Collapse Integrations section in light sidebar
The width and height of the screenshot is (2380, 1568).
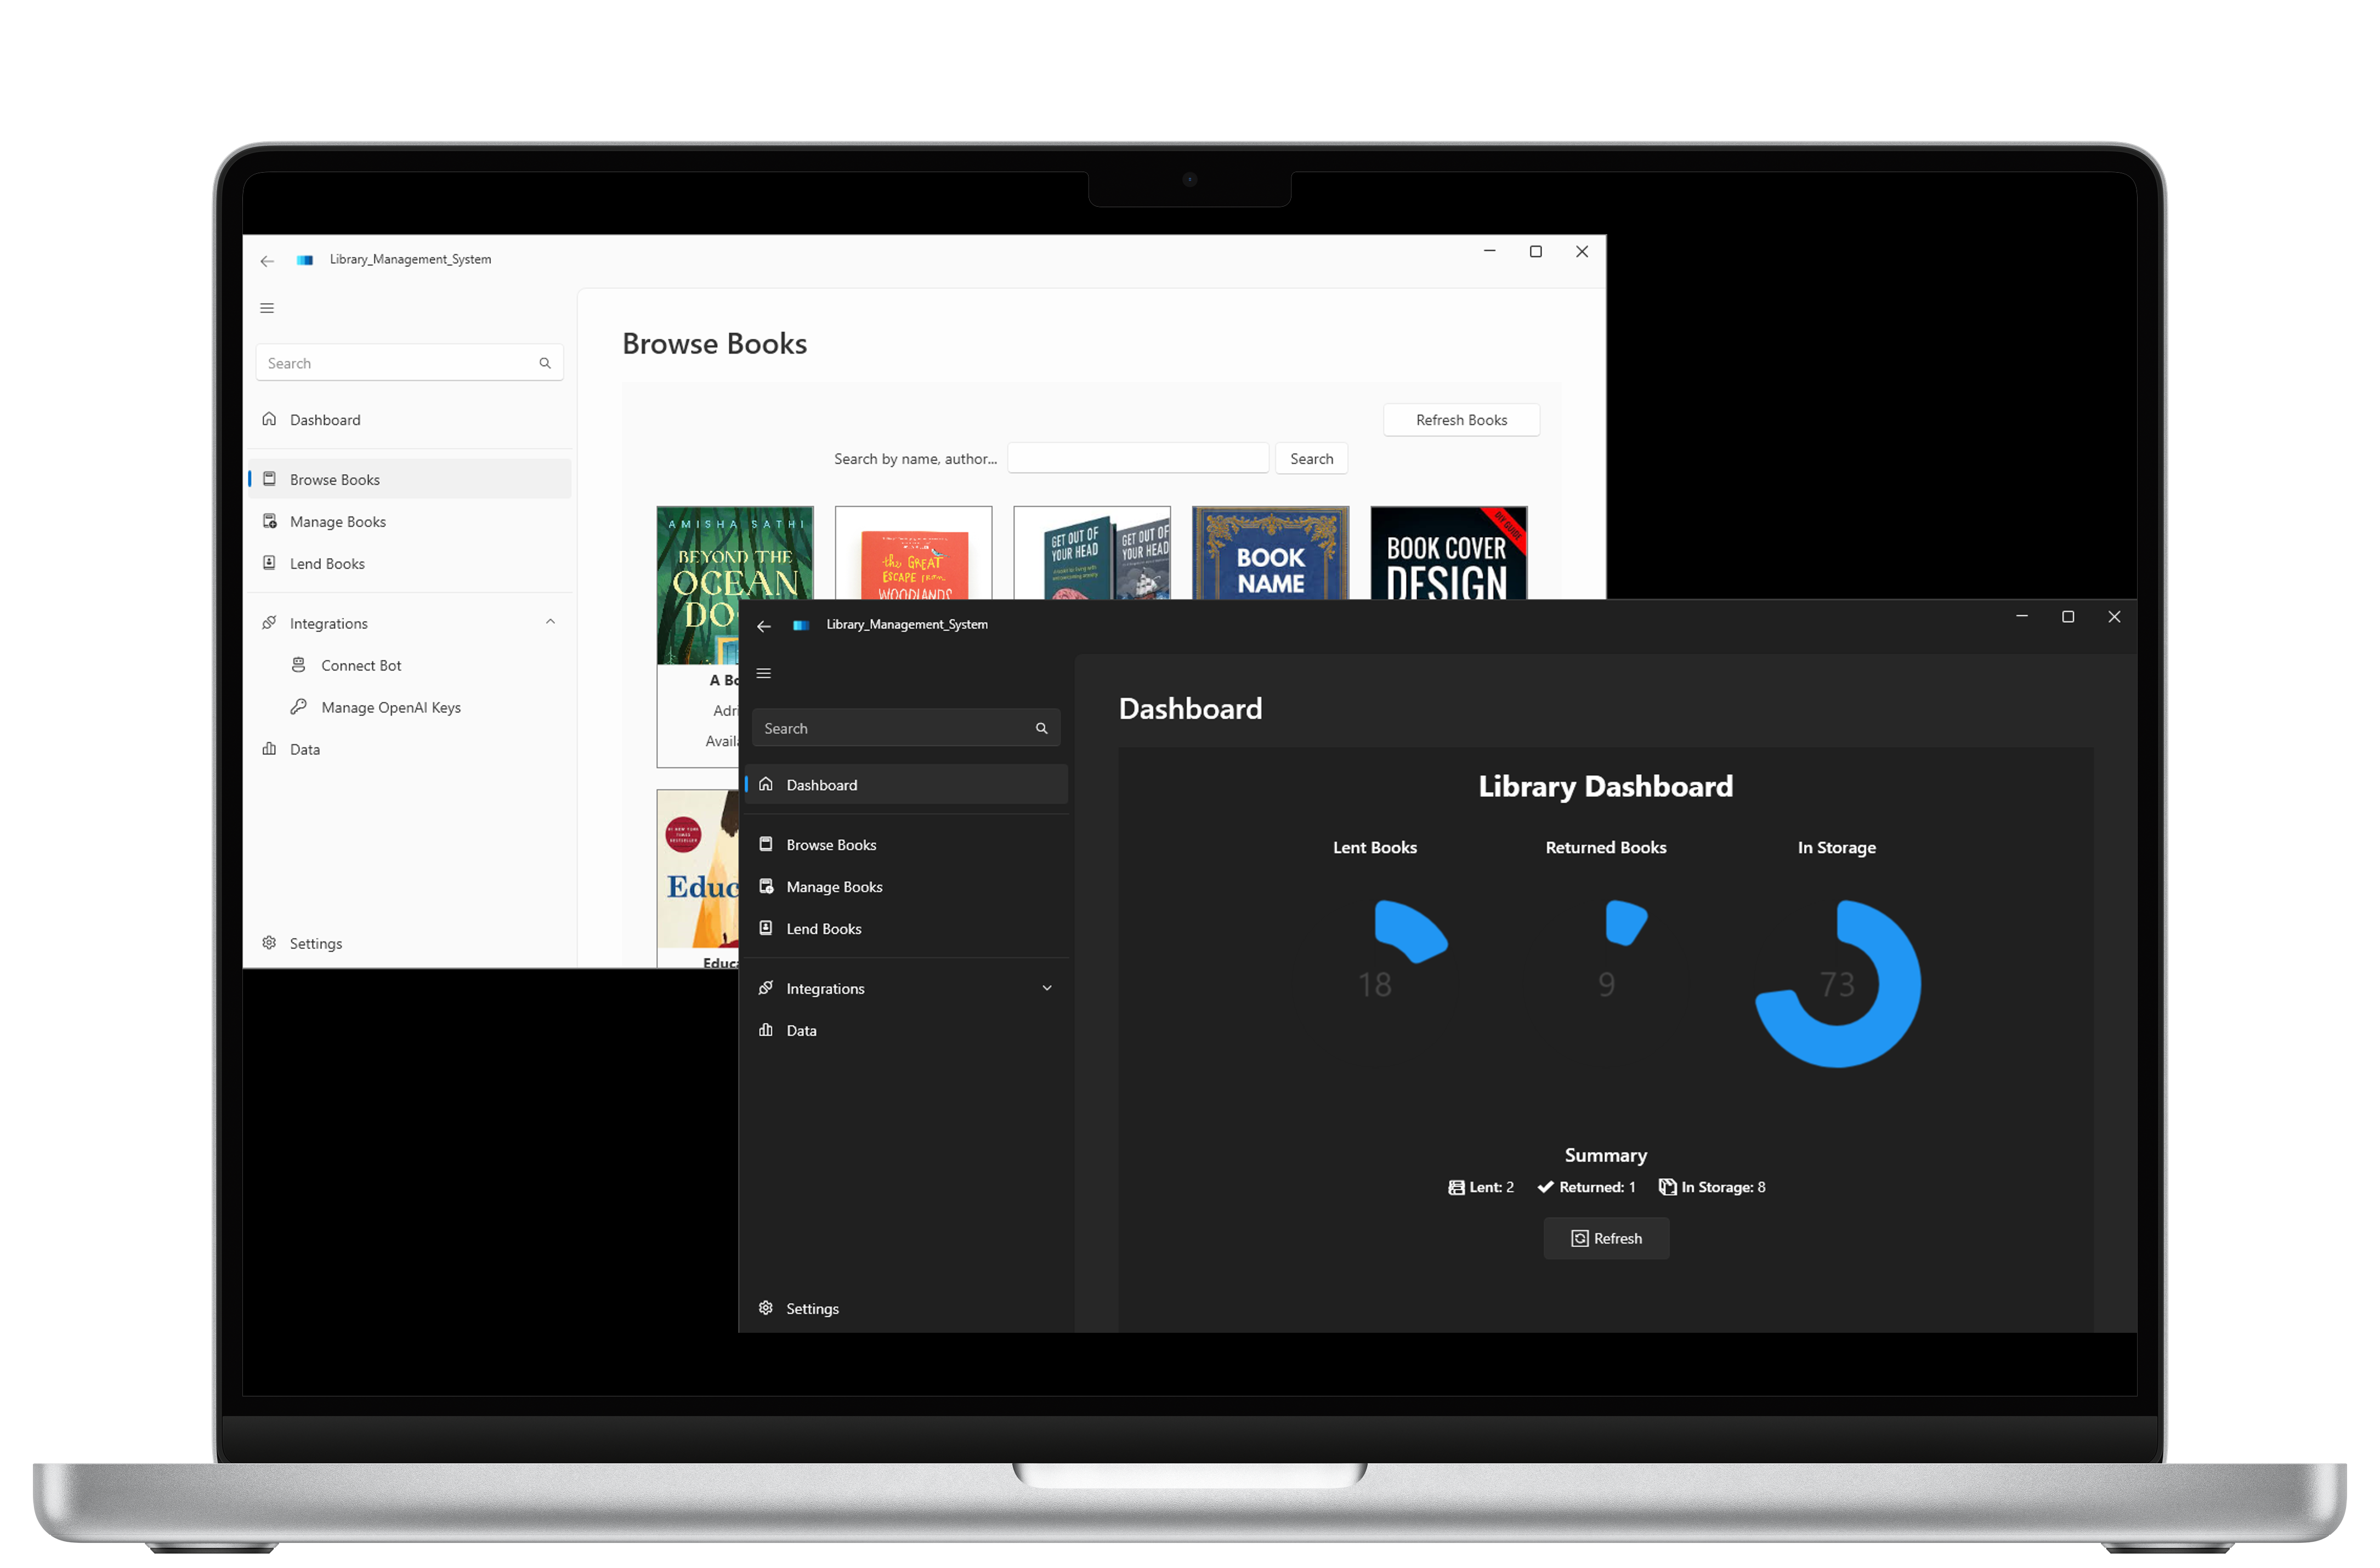550,622
